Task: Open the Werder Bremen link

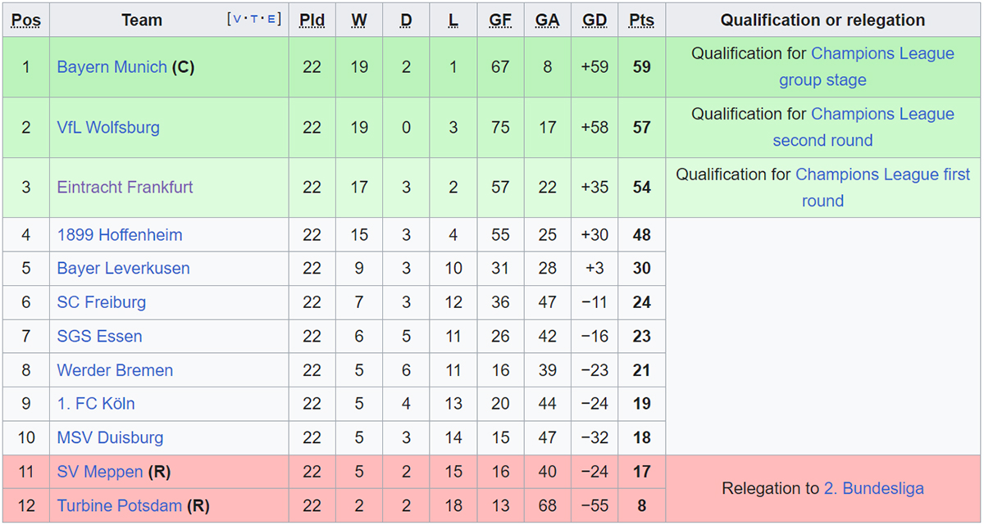Action: point(115,370)
